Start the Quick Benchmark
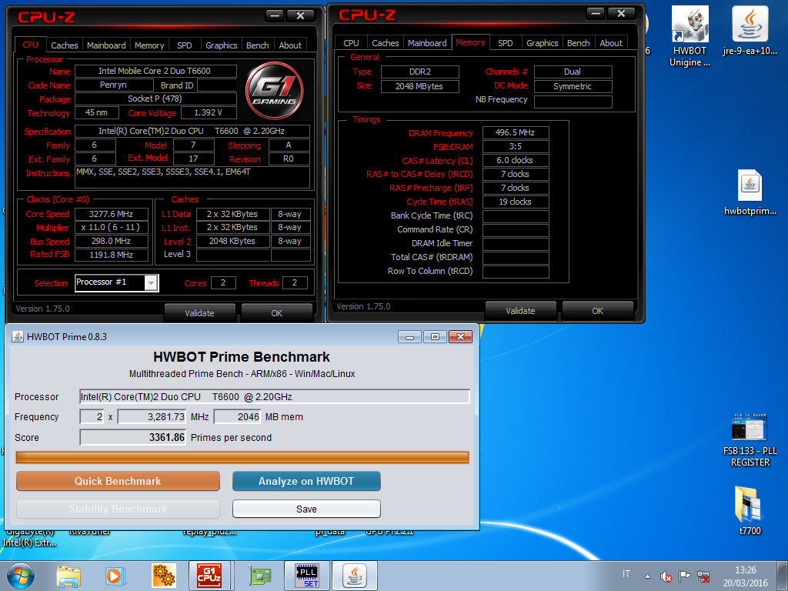 tap(118, 481)
